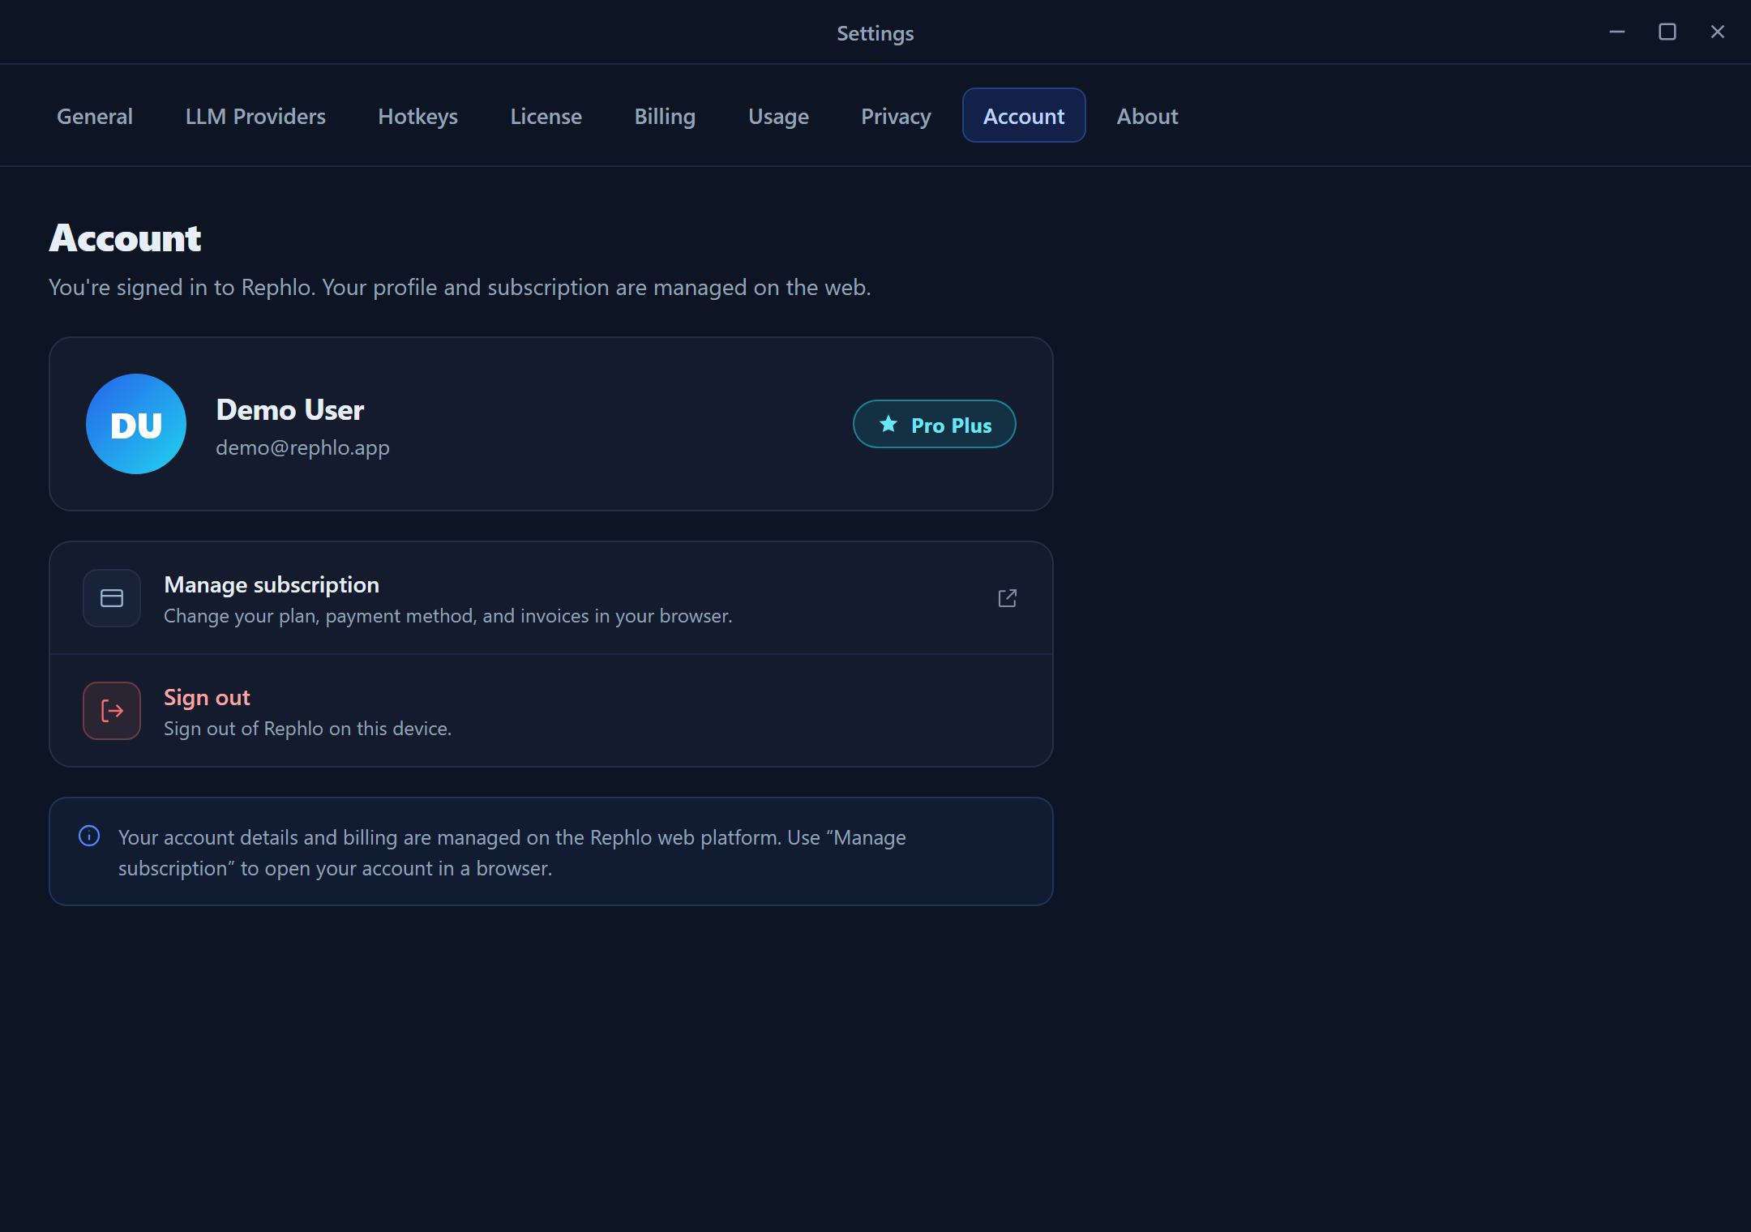Click the star icon in Pro Plus badge
The width and height of the screenshot is (1751, 1232).
point(888,424)
